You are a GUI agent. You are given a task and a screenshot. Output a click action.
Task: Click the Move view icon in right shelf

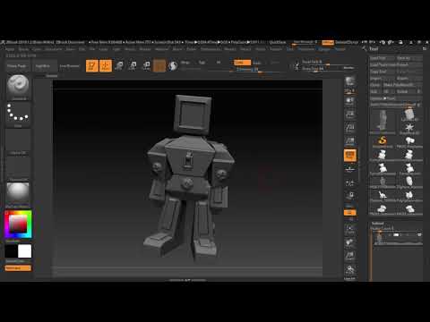[x=350, y=243]
